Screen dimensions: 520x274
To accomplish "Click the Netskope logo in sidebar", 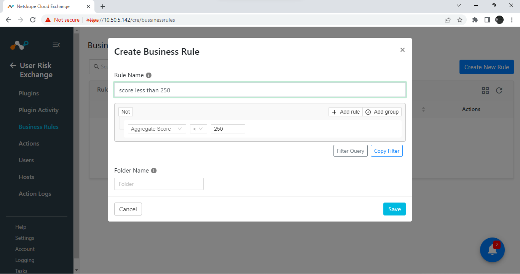I will (x=19, y=45).
